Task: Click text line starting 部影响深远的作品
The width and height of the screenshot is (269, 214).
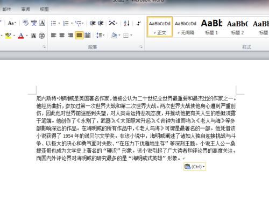Action: [x=136, y=129]
